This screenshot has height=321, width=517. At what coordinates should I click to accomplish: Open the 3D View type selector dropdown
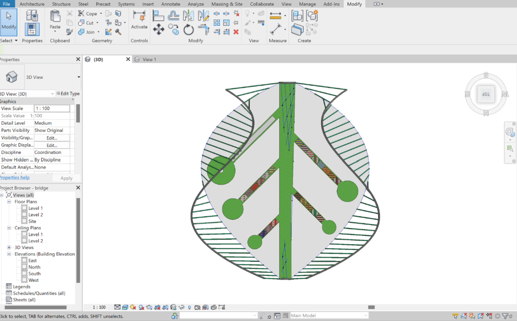coord(79,77)
